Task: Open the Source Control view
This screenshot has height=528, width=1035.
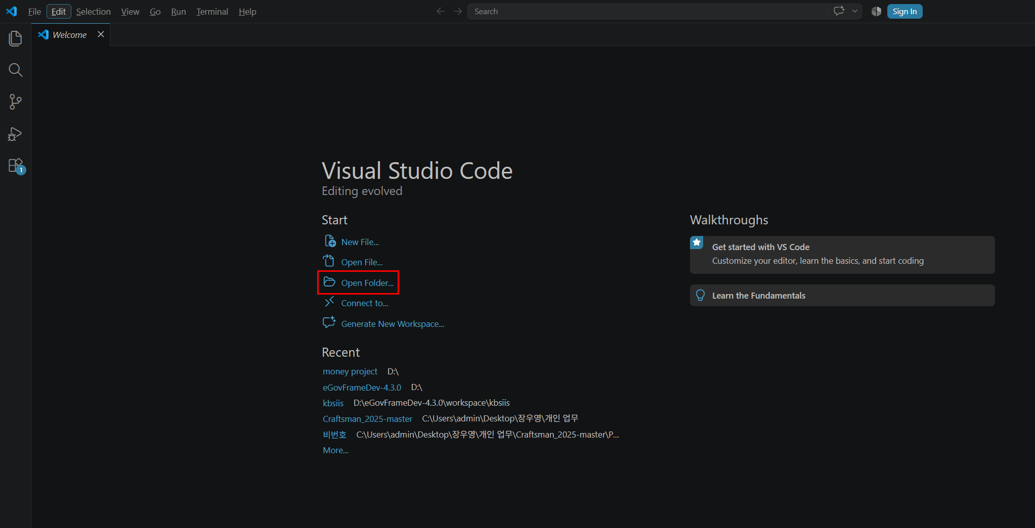Action: [x=16, y=102]
